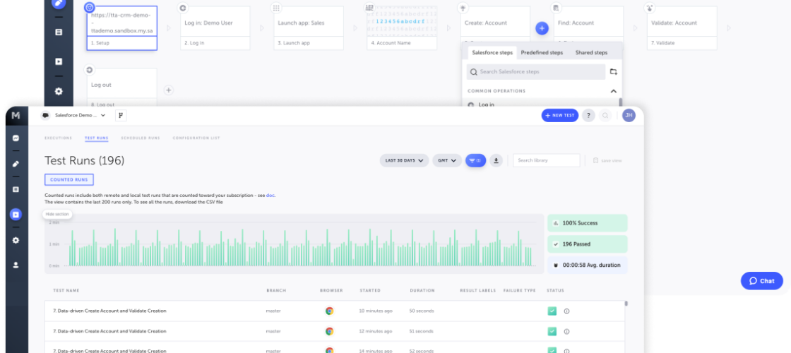Open the JH user avatar menu
The height and width of the screenshot is (353, 791).
tap(629, 116)
